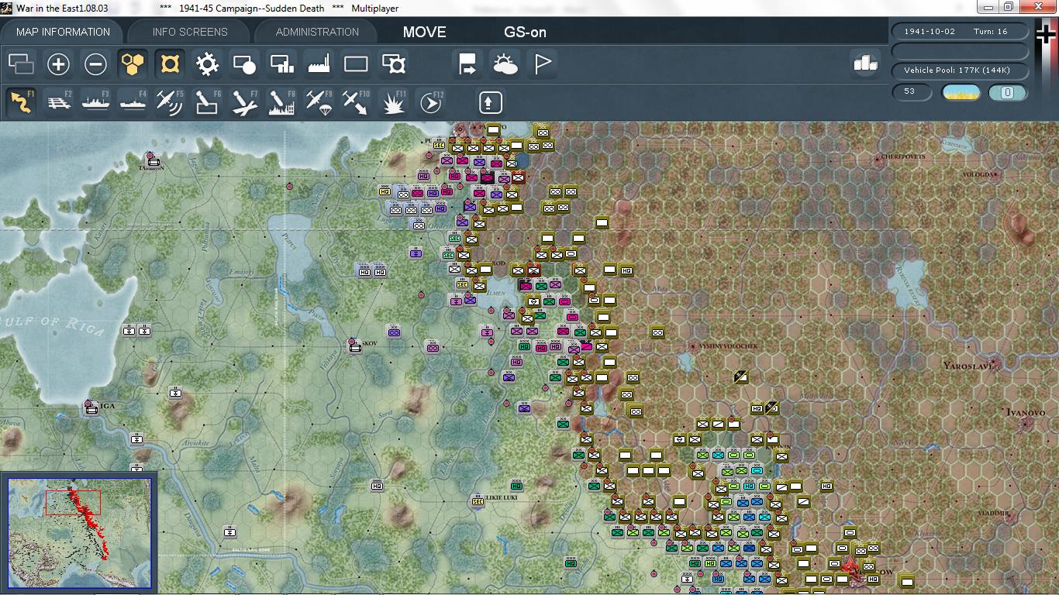Open the ADMINISTRATION tab
The image size is (1059, 595).
tap(317, 32)
